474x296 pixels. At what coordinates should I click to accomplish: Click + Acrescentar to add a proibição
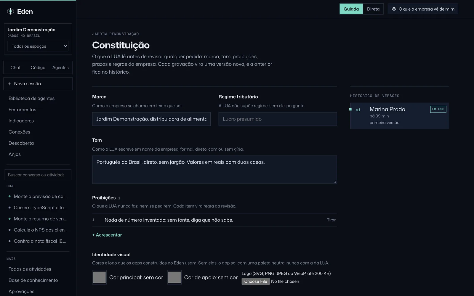coord(107,235)
